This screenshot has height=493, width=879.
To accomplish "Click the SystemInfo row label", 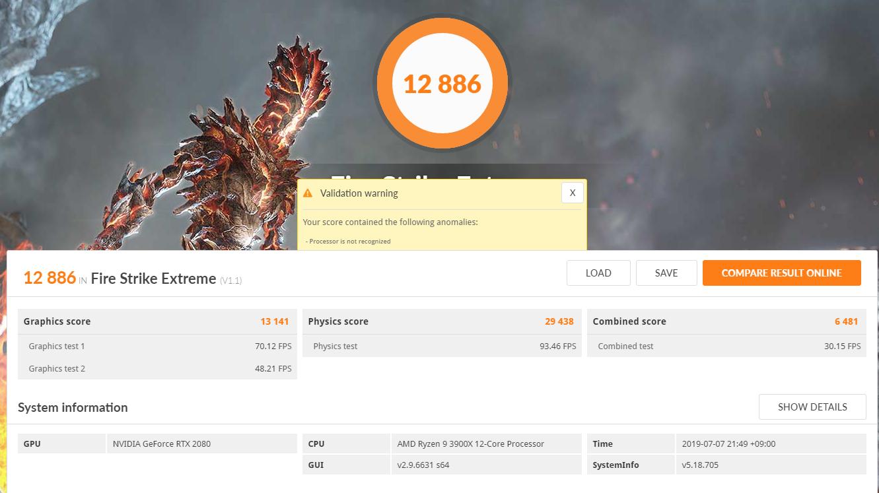I will [615, 465].
